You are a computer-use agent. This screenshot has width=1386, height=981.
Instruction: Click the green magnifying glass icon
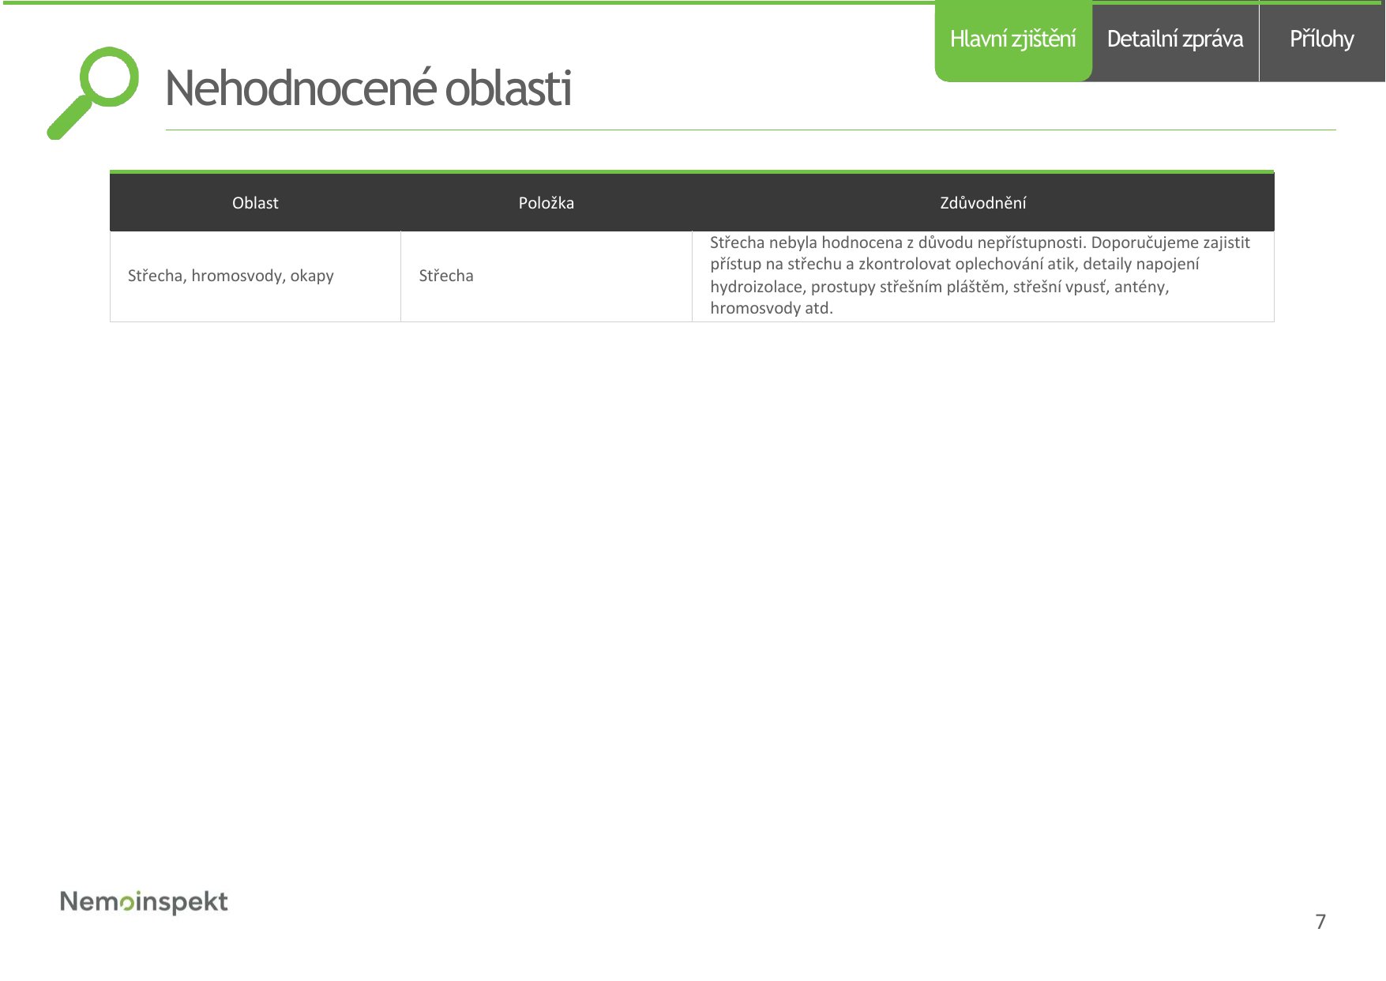pyautogui.click(x=92, y=92)
